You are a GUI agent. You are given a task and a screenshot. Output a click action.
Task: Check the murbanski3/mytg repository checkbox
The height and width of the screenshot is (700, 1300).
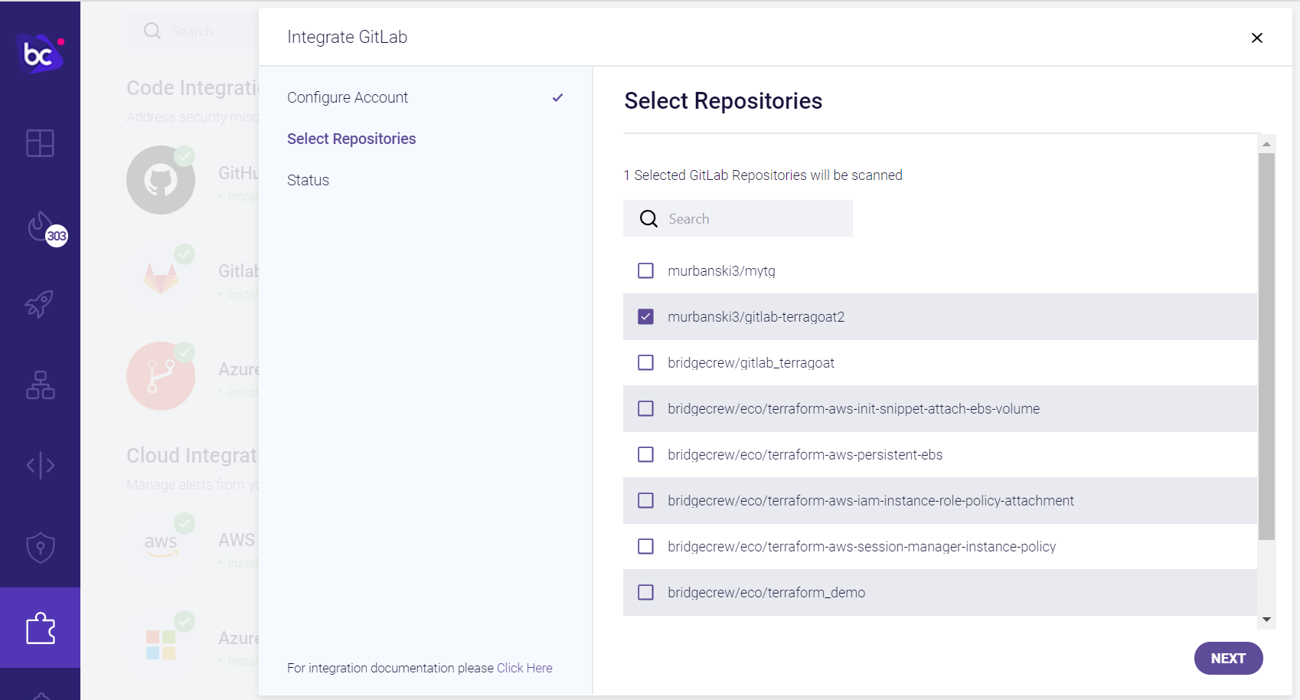pos(646,271)
